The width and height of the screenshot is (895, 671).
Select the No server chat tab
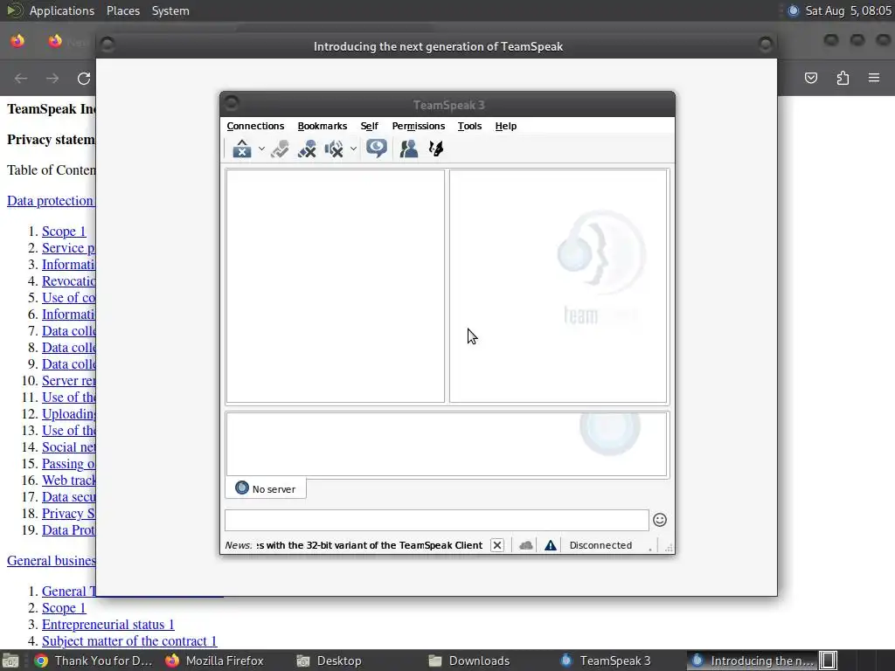tap(266, 489)
